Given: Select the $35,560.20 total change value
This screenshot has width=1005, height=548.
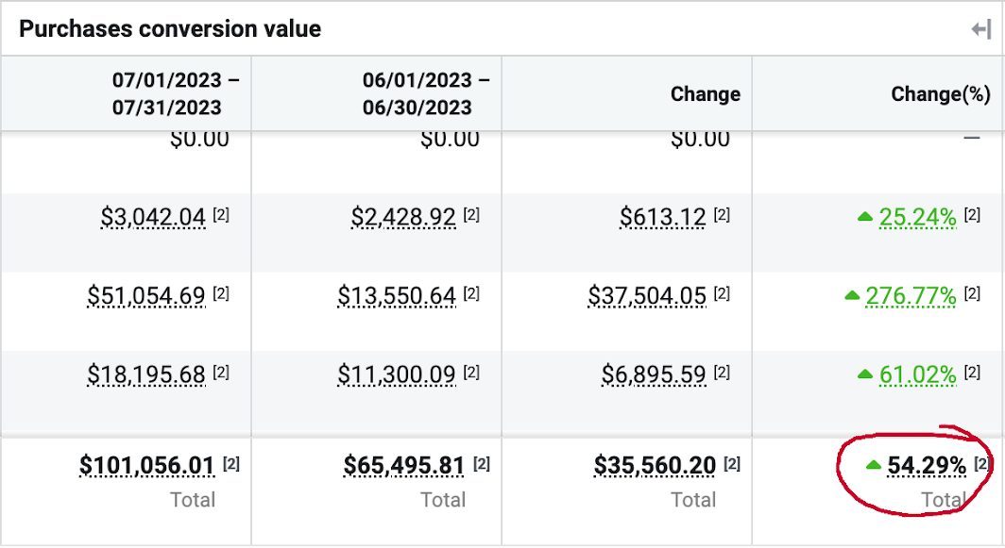Looking at the screenshot, I should pyautogui.click(x=655, y=466).
